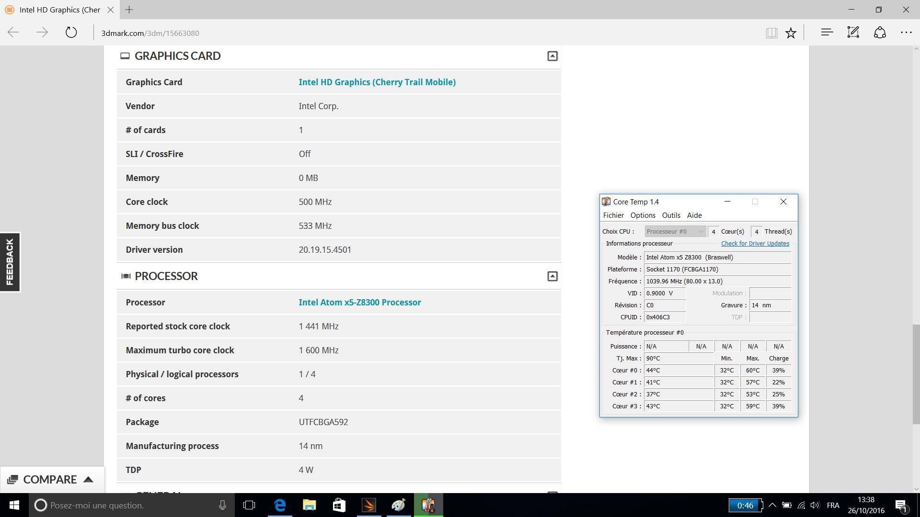Open Outils menu in Core Temp
This screenshot has width=920, height=517.
671,215
